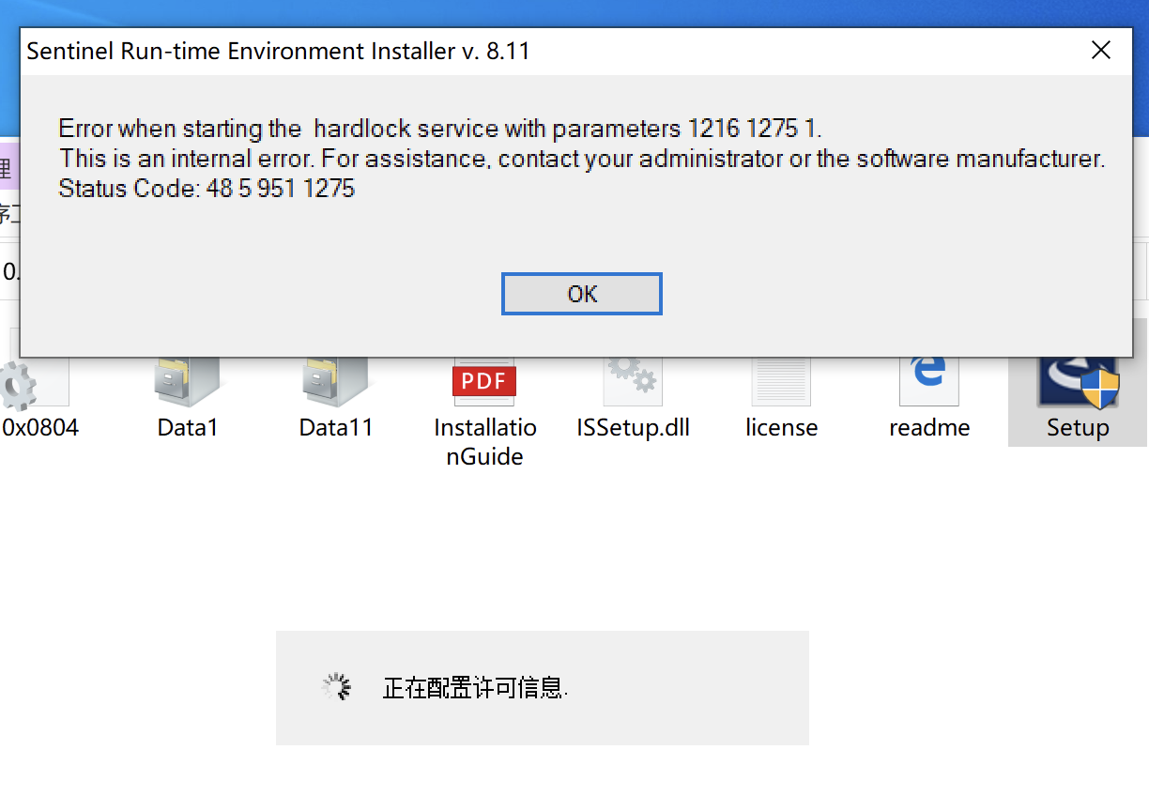Click the spinning progress indicator
This screenshot has height=811, width=1149.
pyautogui.click(x=336, y=687)
